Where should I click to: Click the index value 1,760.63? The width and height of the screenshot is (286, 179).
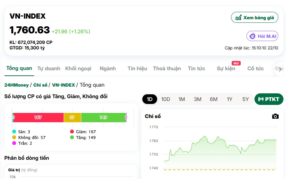[x=30, y=30]
